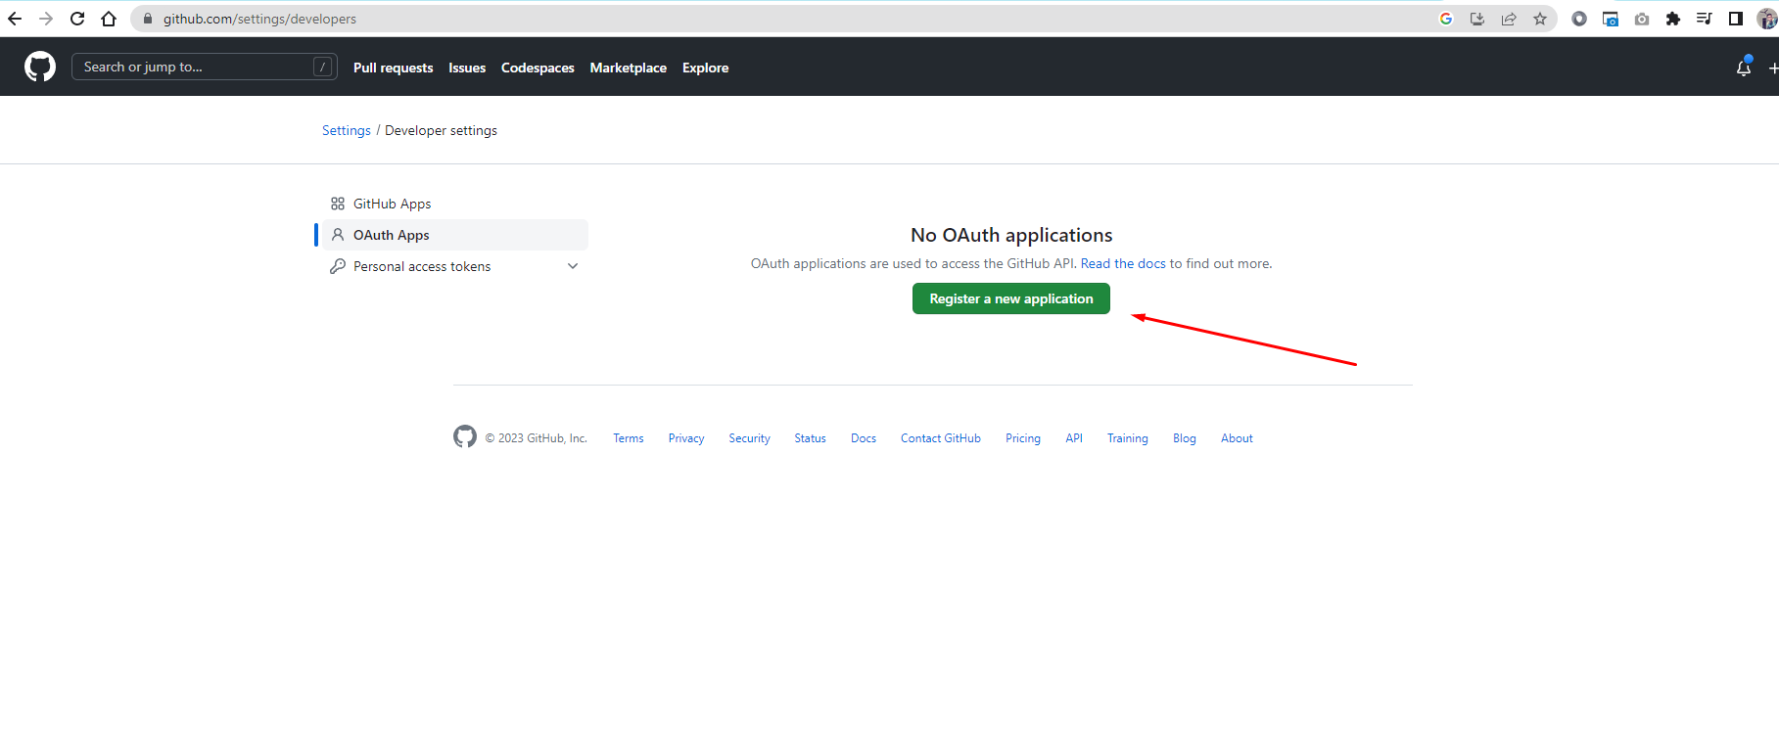Open the Contact GitHub footer link

click(x=941, y=438)
